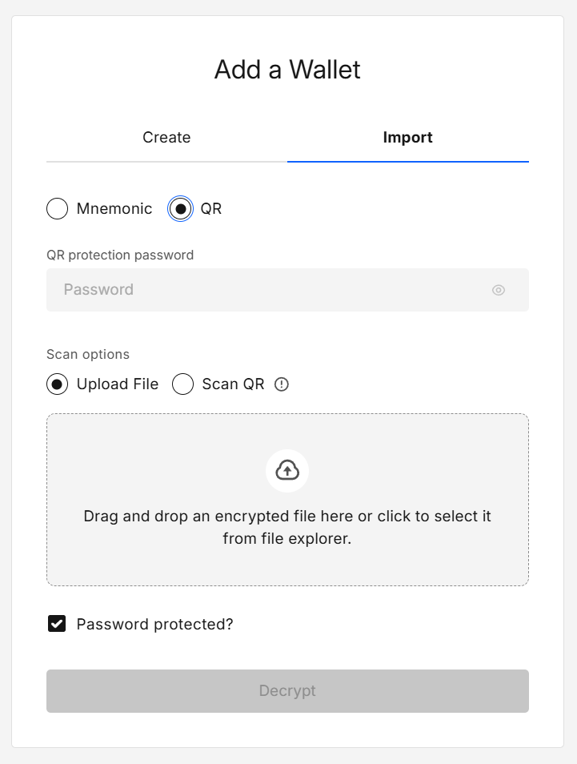Switch scan option to Scan QR
This screenshot has width=577, height=764.
[182, 384]
